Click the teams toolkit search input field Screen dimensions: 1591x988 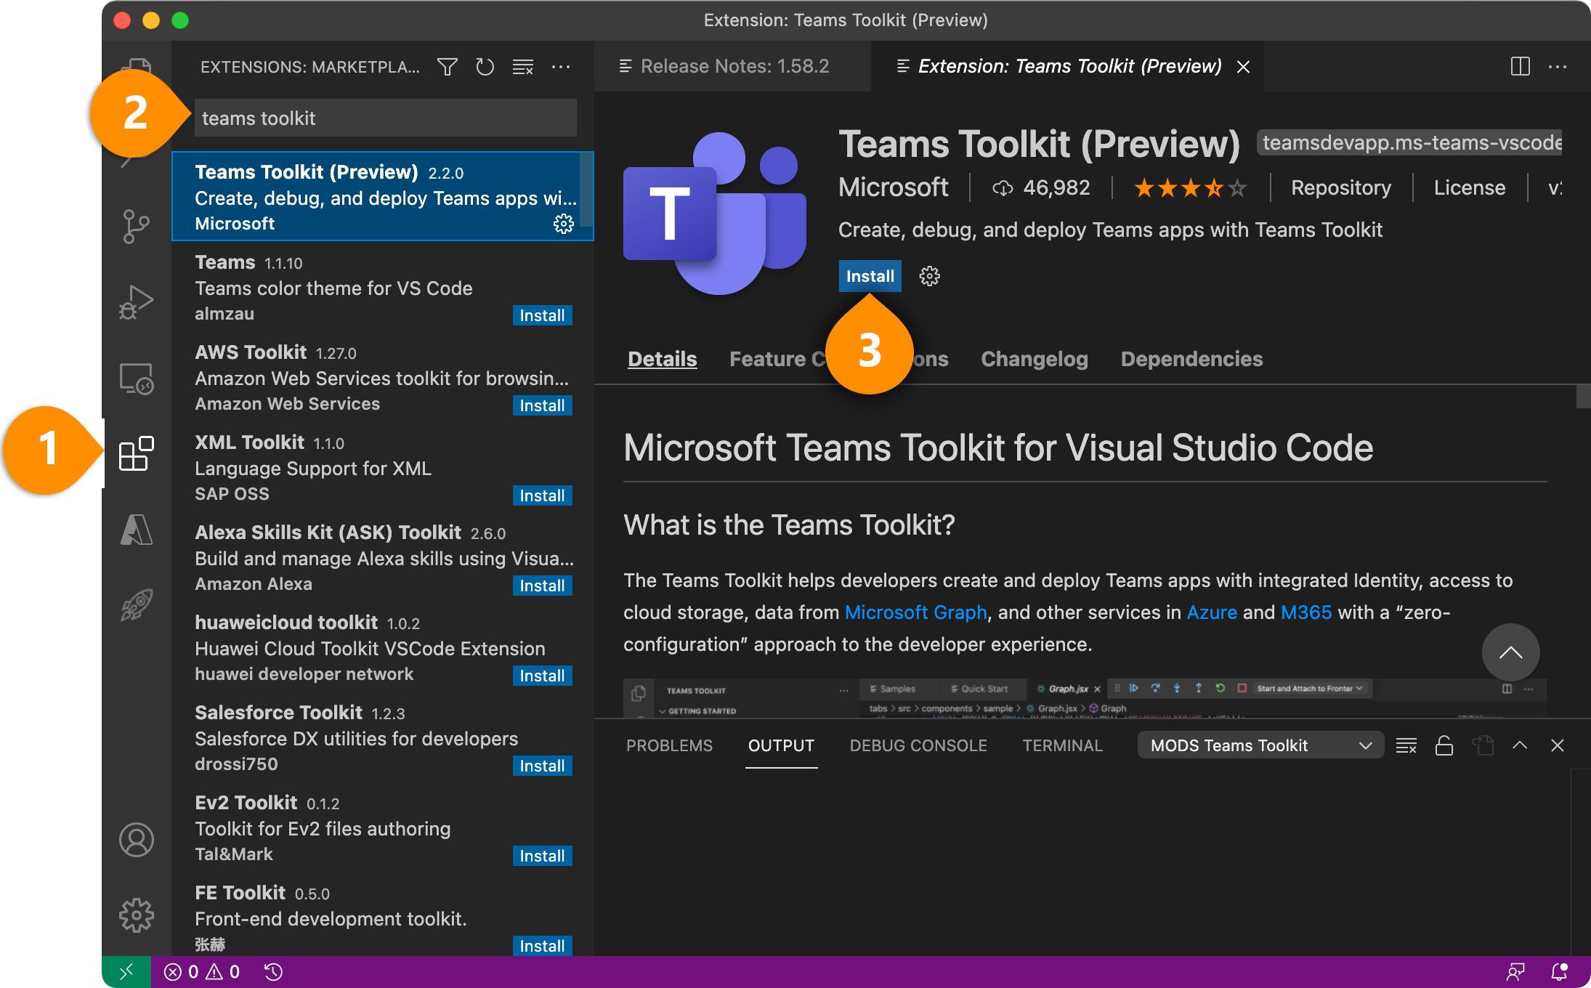(384, 117)
